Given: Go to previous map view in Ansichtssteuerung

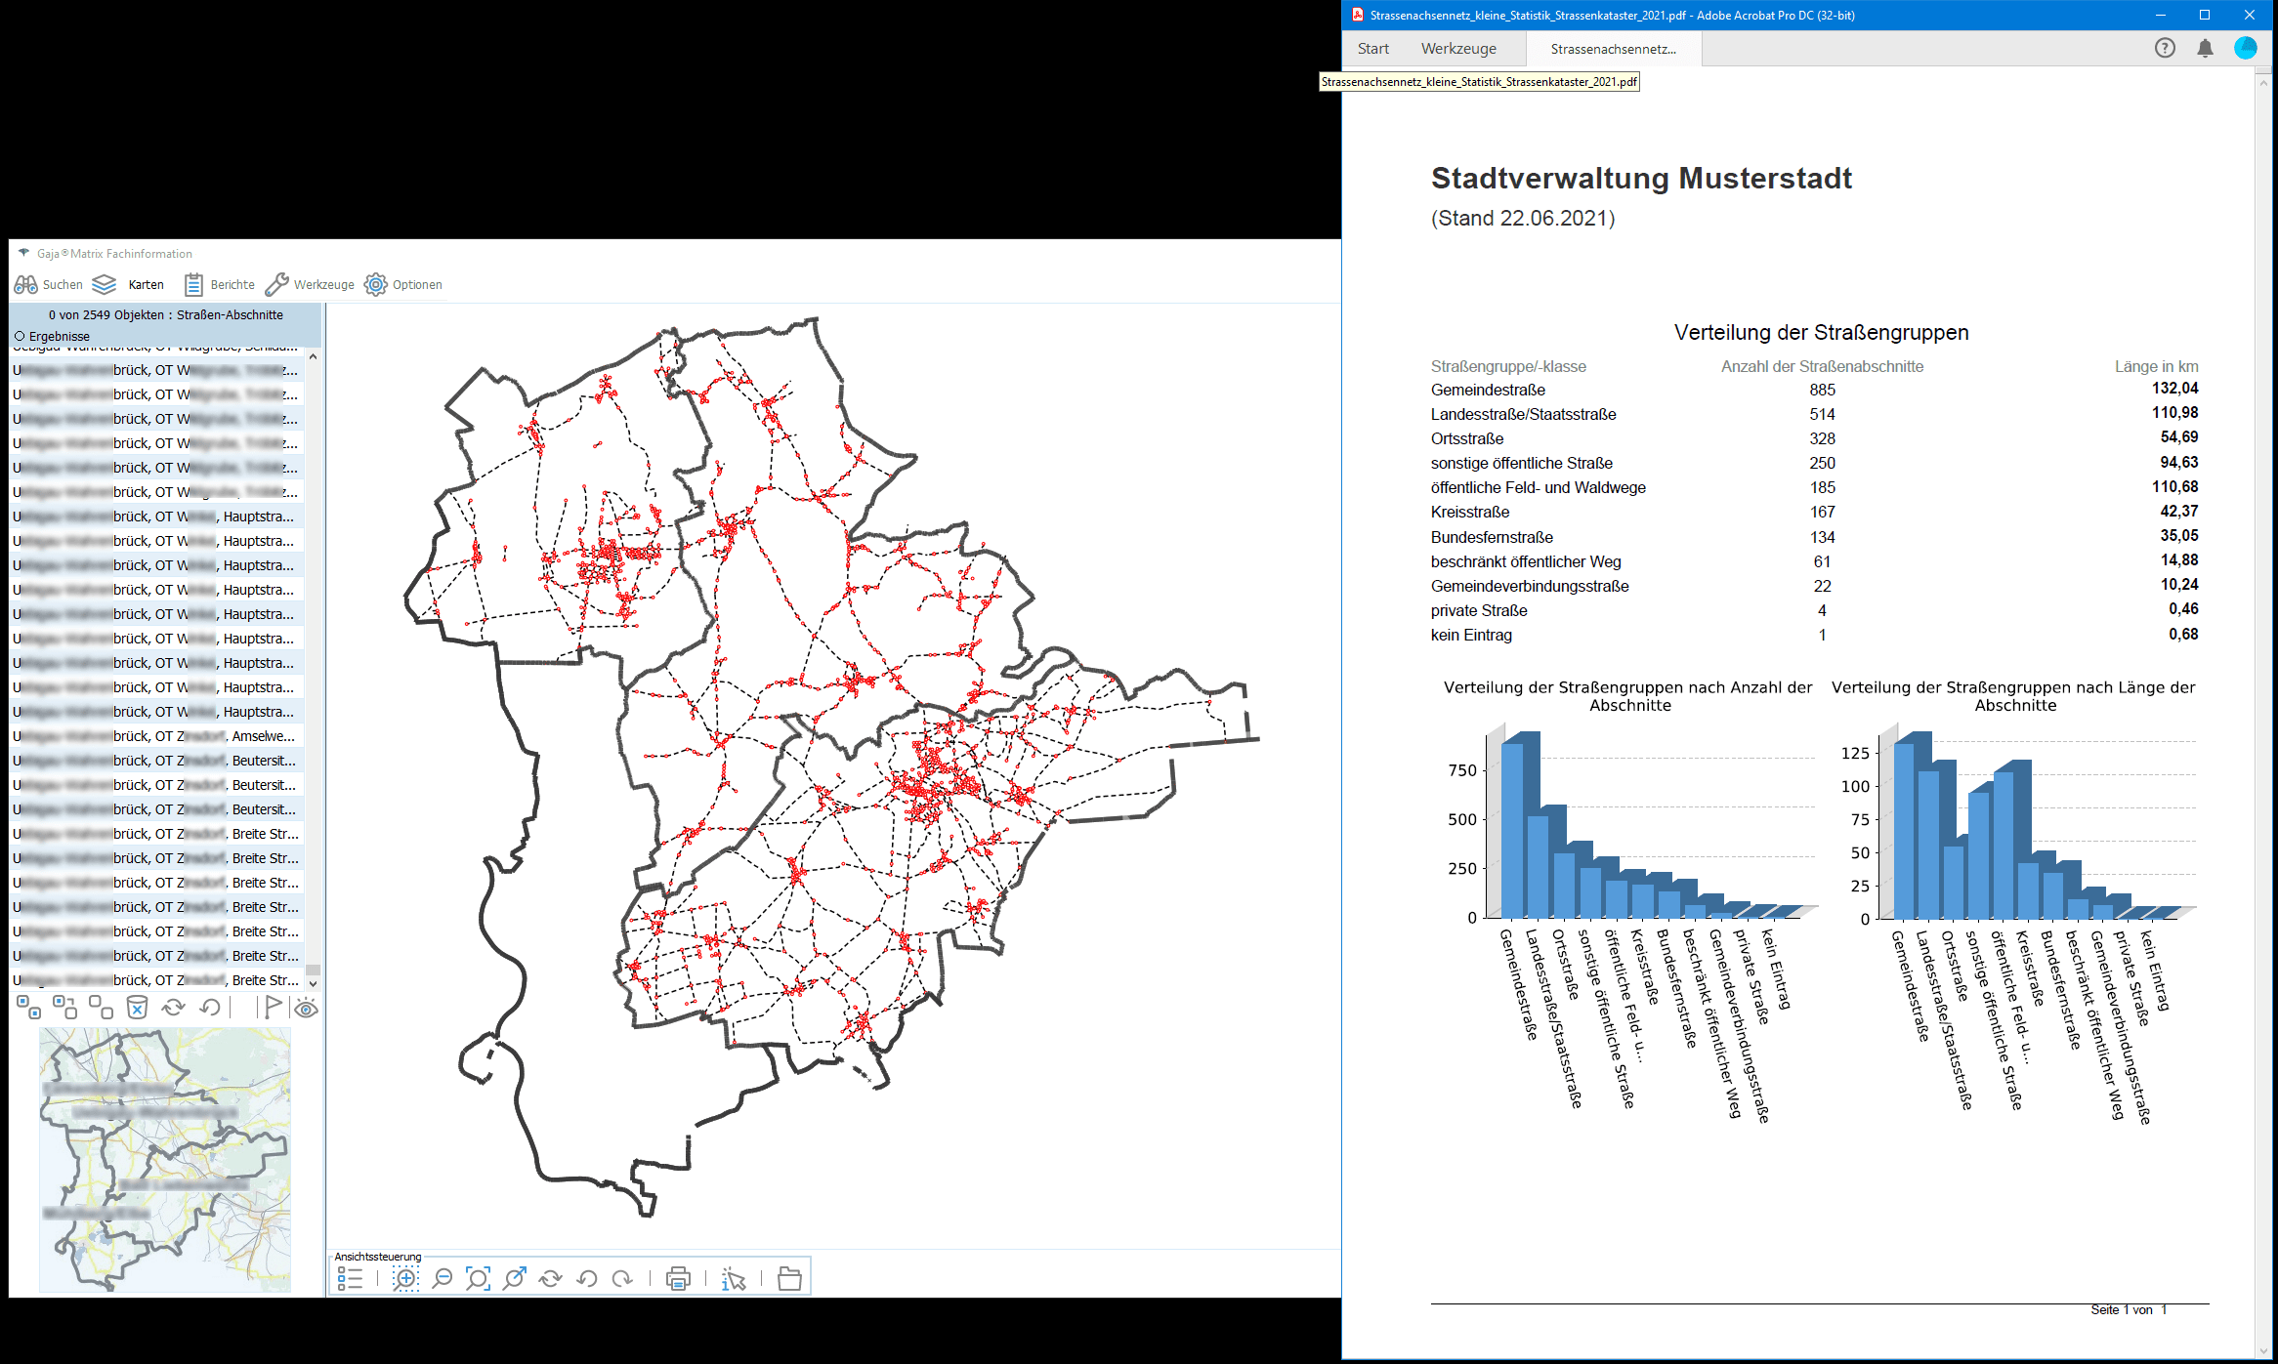Looking at the screenshot, I should [587, 1278].
